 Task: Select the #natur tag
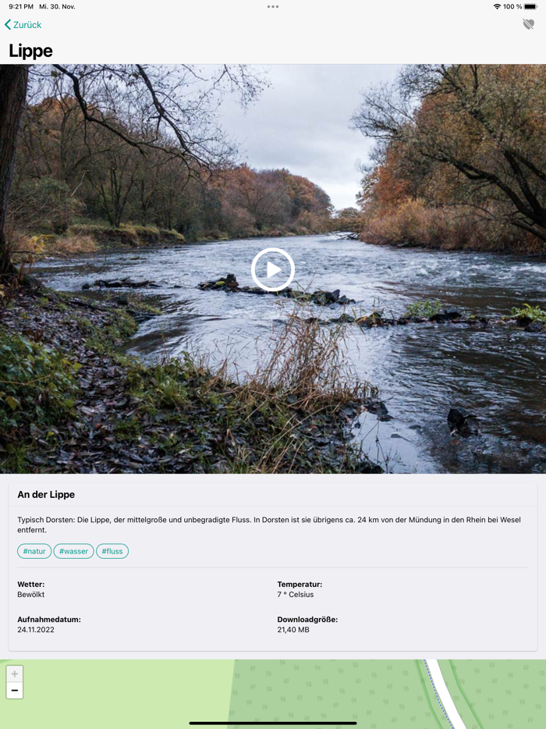[x=34, y=551]
